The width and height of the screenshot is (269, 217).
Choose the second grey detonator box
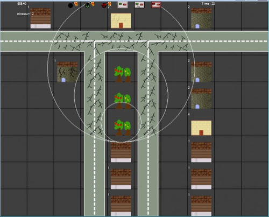coord(139,5)
